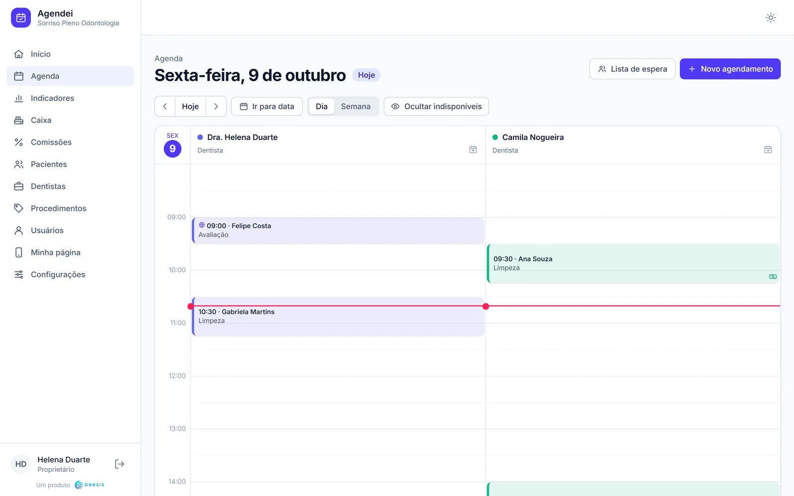The width and height of the screenshot is (794, 496).
Task: Click the 12:00 time label
Action: (177, 375)
